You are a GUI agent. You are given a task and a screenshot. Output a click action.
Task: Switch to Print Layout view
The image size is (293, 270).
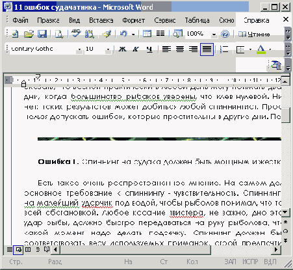(28, 250)
